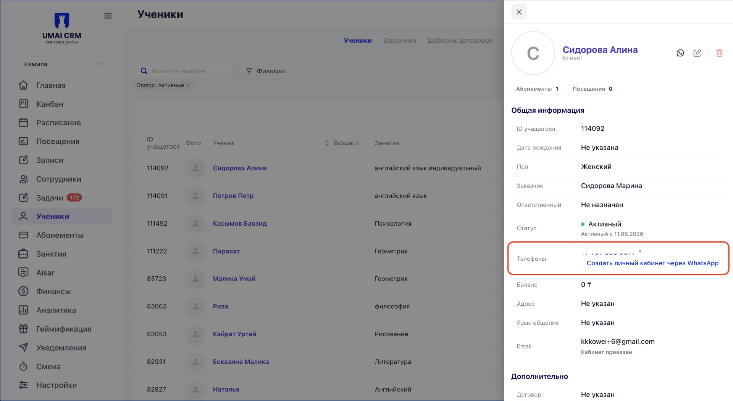This screenshot has width=733, height=401.
Task: Open the Посещения 0 chip
Action: click(592, 89)
